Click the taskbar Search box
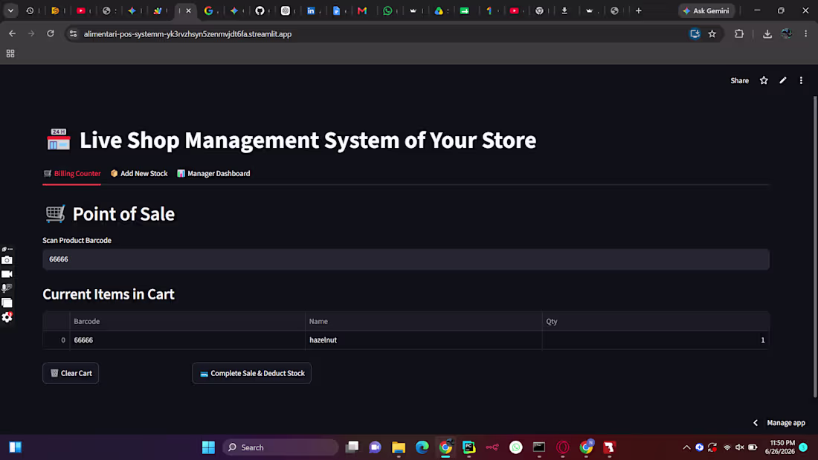The width and height of the screenshot is (818, 460). pyautogui.click(x=280, y=447)
